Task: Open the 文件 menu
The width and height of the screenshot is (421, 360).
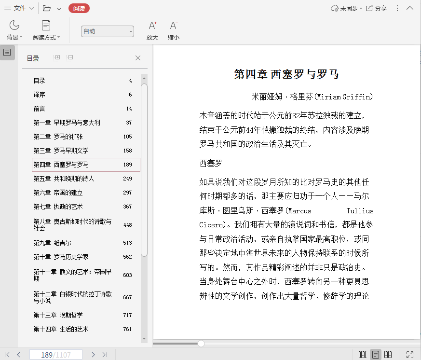Action: (19, 8)
